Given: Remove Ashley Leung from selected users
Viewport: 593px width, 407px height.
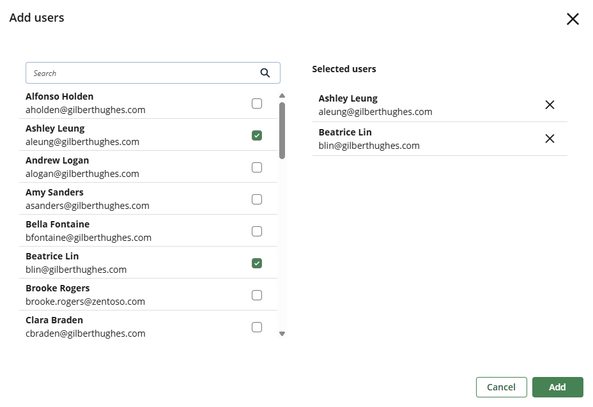Looking at the screenshot, I should click(x=550, y=104).
